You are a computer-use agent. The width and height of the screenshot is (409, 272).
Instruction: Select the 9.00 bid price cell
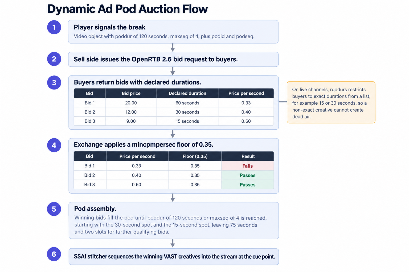[131, 121]
